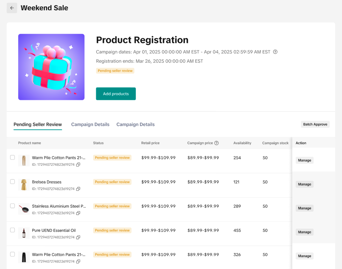This screenshot has height=269, width=342.
Task: Click the frying pan product thumbnail
Action: click(x=24, y=209)
